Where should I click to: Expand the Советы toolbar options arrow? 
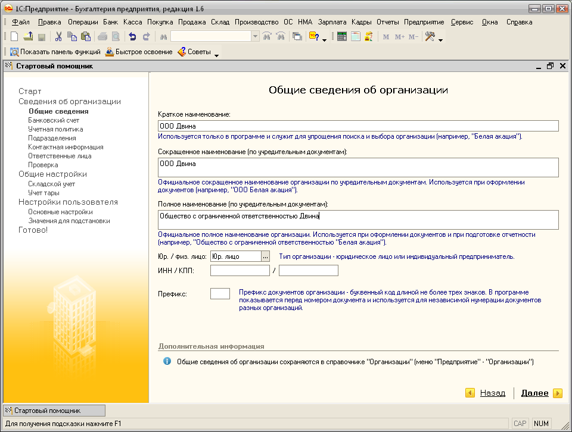pyautogui.click(x=216, y=55)
